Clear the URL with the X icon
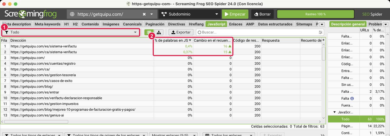The image size is (390, 136). click(144, 14)
